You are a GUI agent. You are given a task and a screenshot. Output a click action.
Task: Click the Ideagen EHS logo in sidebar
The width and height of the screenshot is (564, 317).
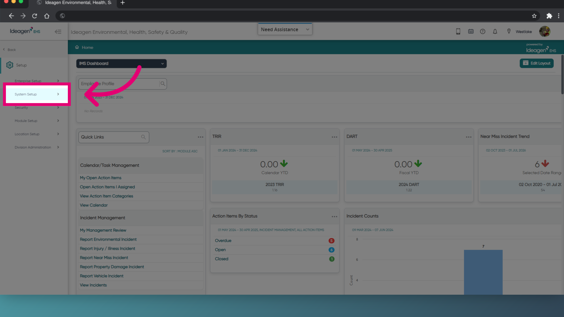25,31
